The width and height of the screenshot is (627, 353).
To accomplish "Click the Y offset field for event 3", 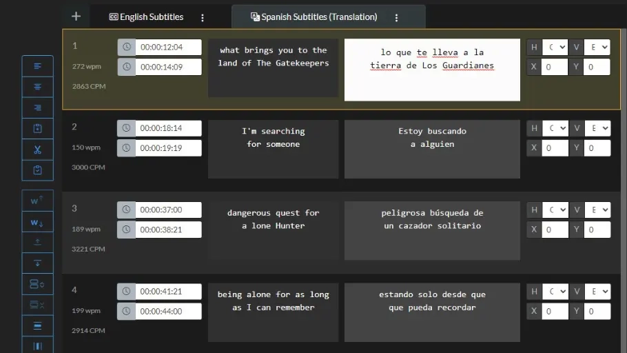I will pyautogui.click(x=597, y=230).
